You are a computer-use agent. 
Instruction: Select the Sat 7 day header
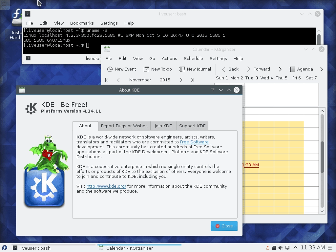pyautogui.click(x=311, y=78)
